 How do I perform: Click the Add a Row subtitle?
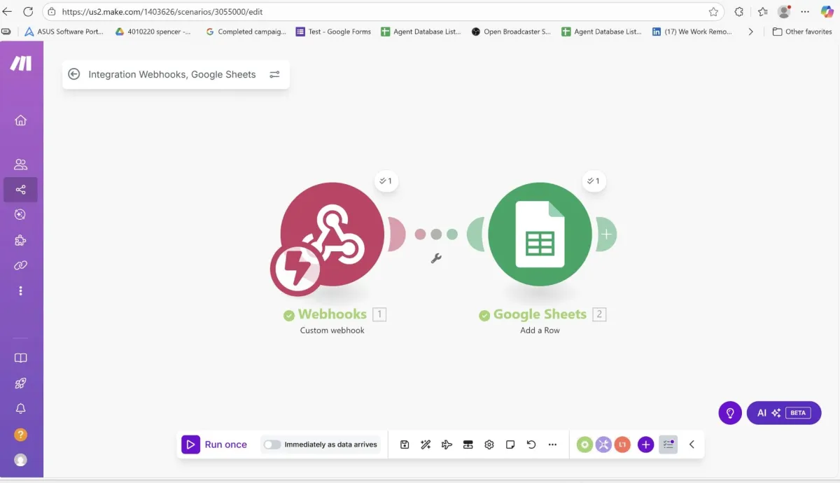[x=540, y=330]
